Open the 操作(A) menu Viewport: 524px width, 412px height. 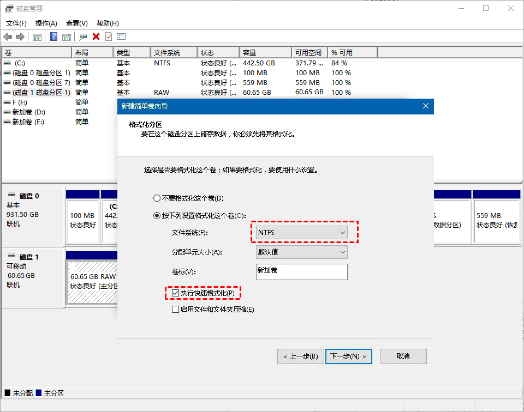(x=46, y=23)
